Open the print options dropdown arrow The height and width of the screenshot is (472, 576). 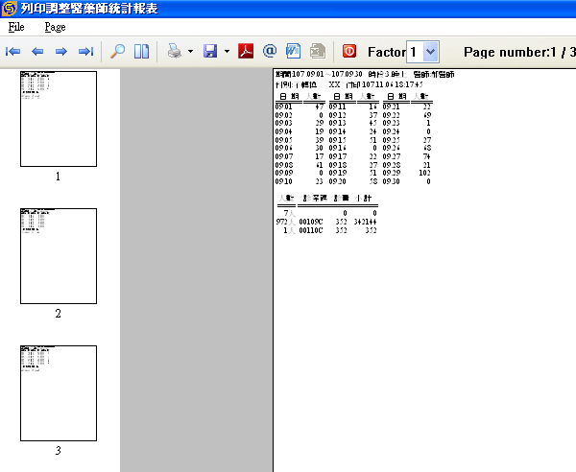190,51
